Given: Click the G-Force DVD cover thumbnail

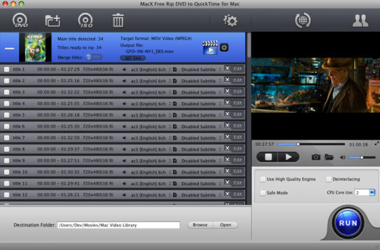Looking at the screenshot, I should pos(36,47).
